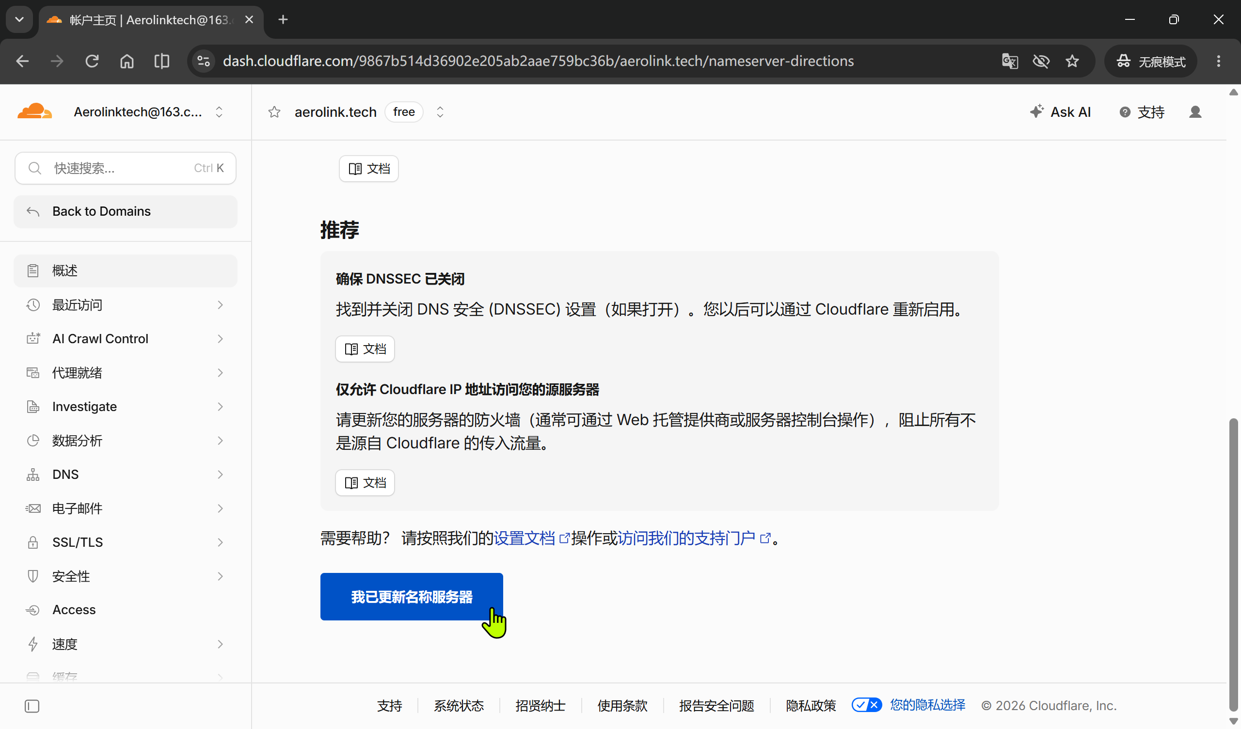Open DNS sidebar item
This screenshot has width=1241, height=729.
pos(126,475)
